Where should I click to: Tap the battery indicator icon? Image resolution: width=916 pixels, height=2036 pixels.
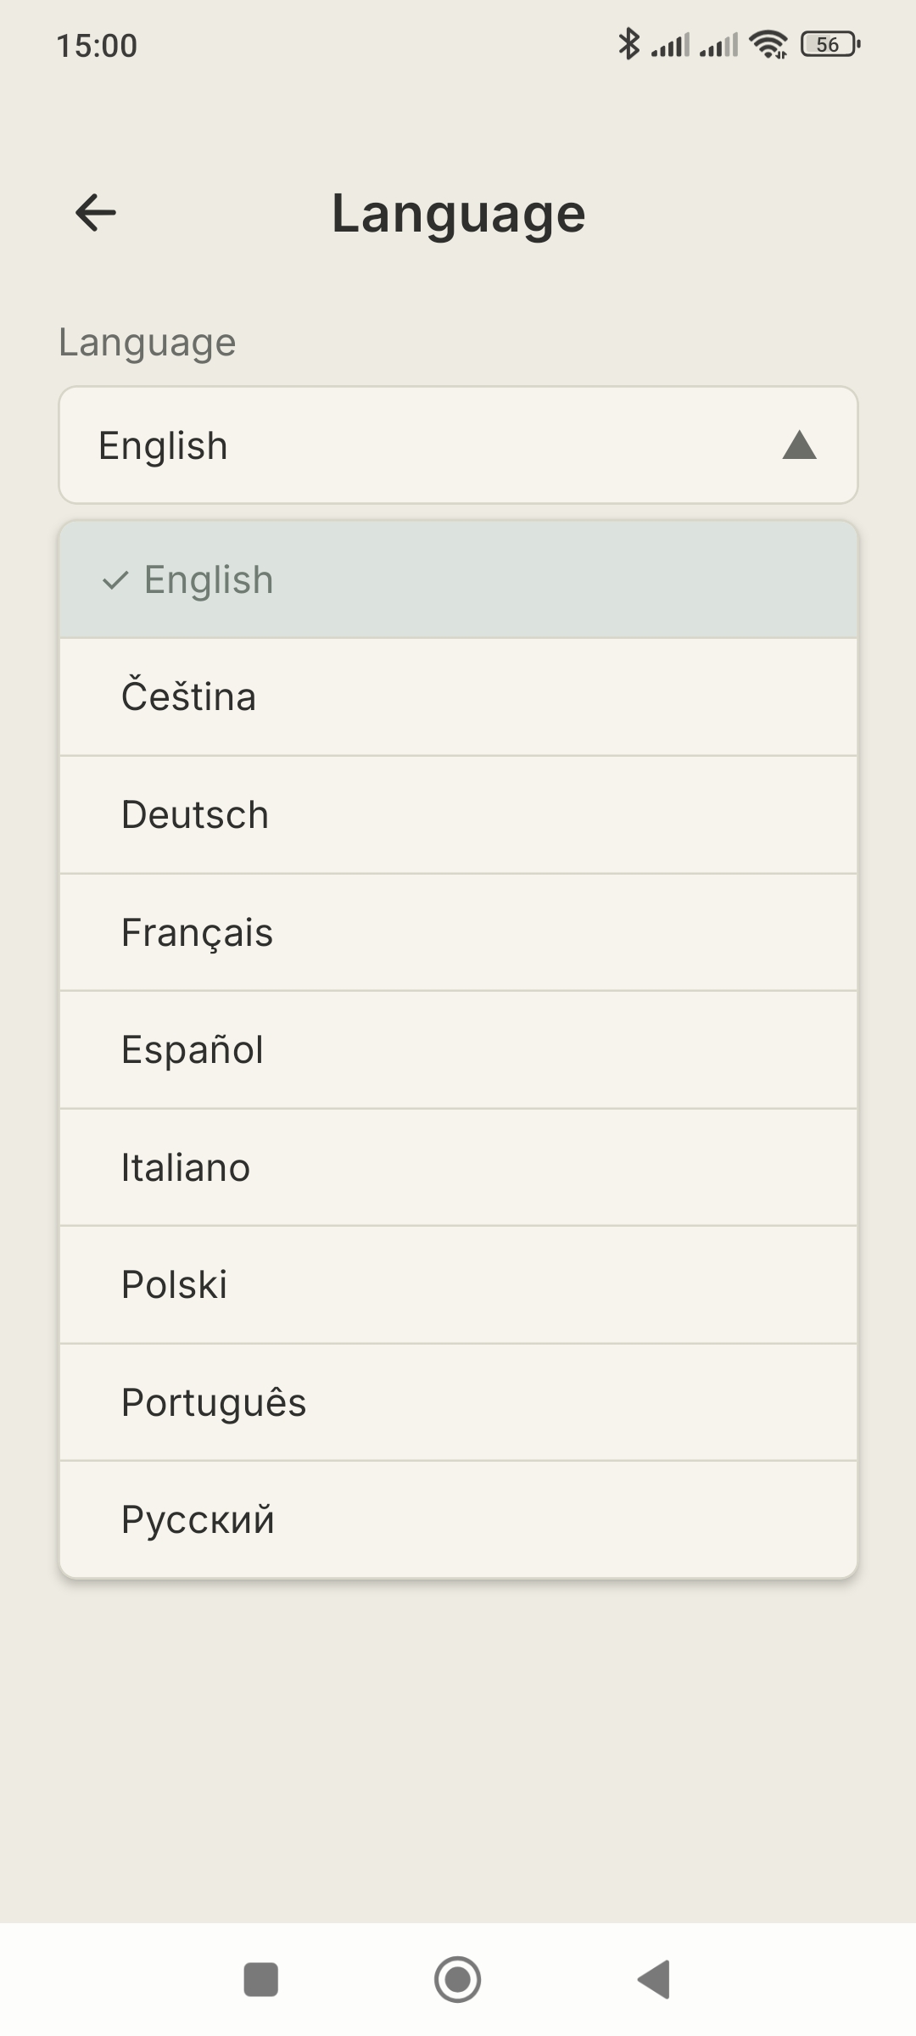pyautogui.click(x=829, y=44)
